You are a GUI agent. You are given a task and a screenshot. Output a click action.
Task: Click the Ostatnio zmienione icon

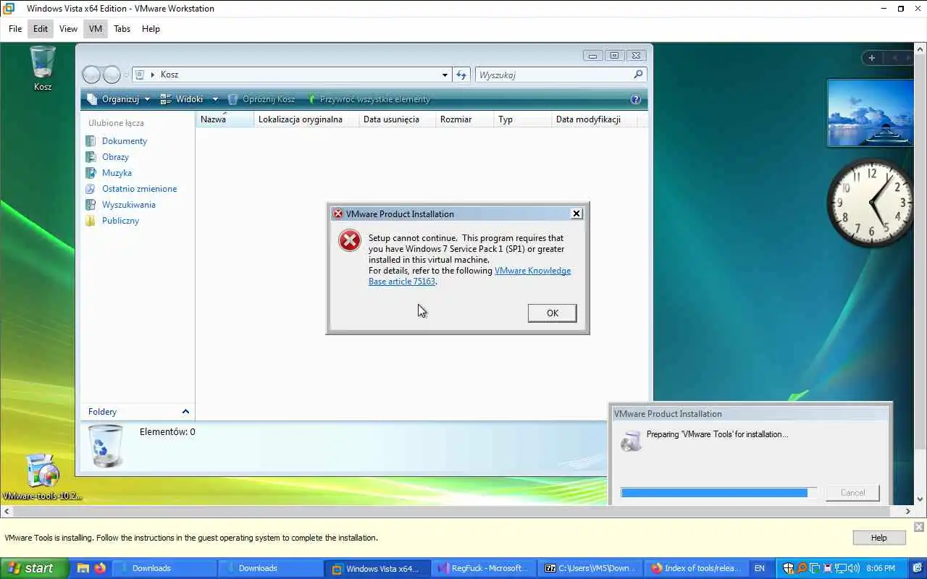coord(91,189)
